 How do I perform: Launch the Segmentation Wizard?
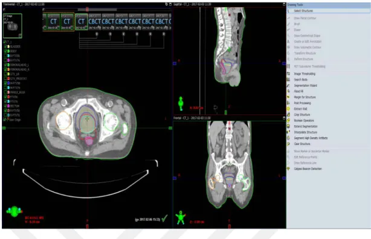coord(305,85)
